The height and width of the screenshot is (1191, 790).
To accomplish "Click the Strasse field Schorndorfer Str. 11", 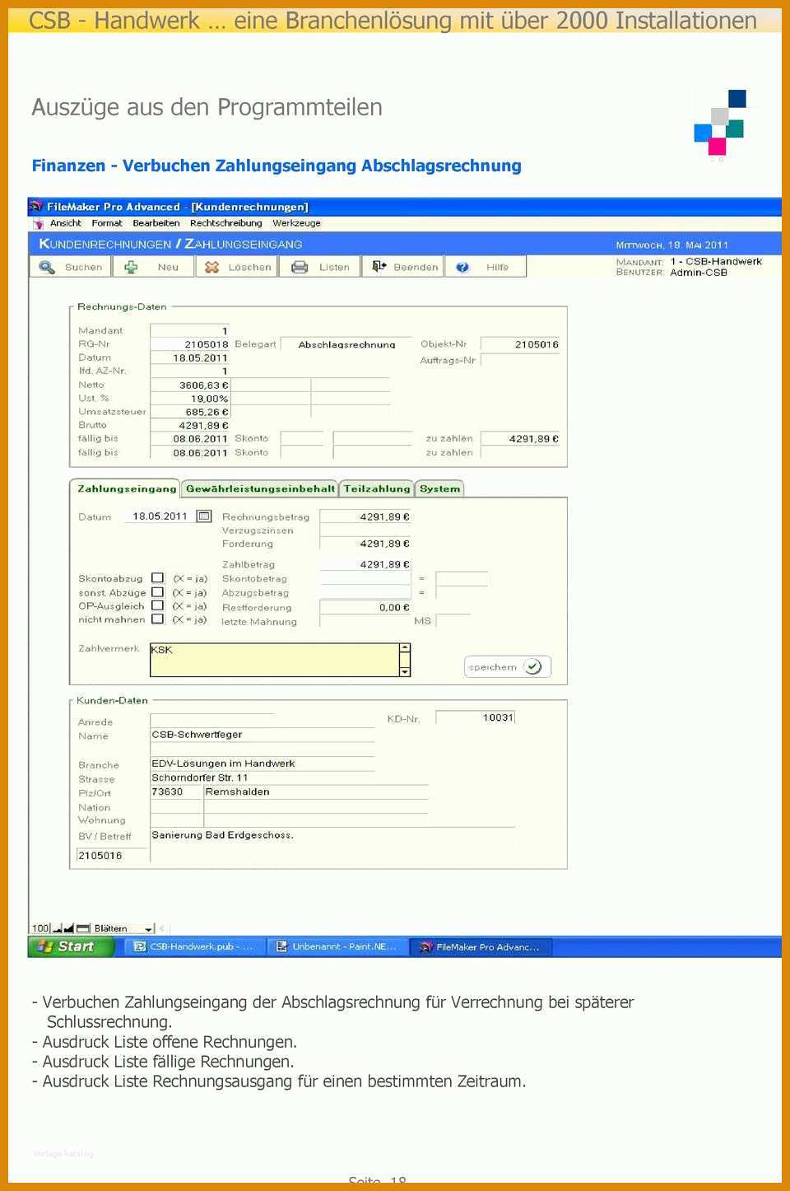I will coord(263,778).
